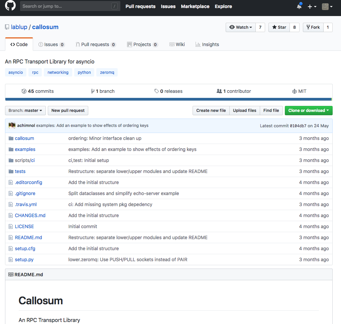
Task: Switch to the Projects tab
Action: [142, 44]
